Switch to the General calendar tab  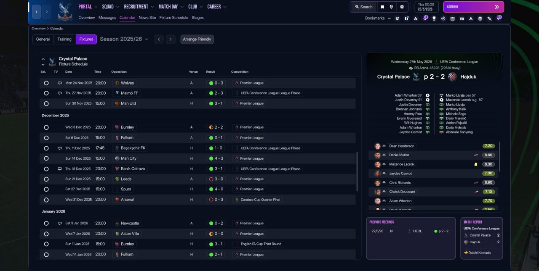[x=43, y=39]
